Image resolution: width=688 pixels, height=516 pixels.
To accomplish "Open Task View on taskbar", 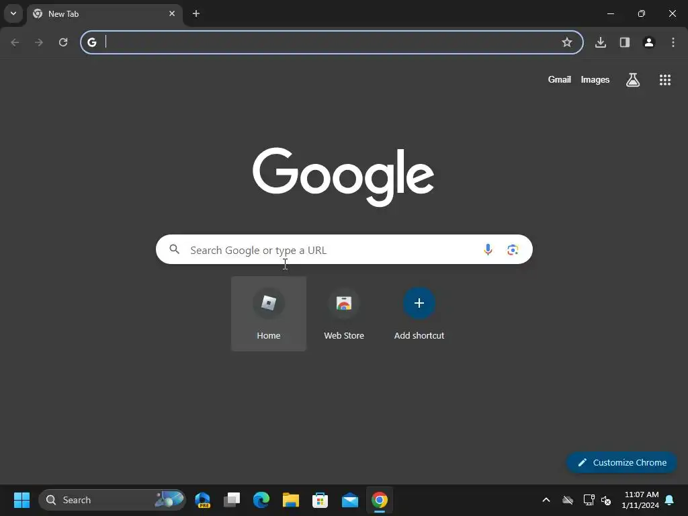I will (x=232, y=500).
